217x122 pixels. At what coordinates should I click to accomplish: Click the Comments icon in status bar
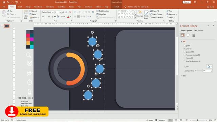[x=160, y=120]
